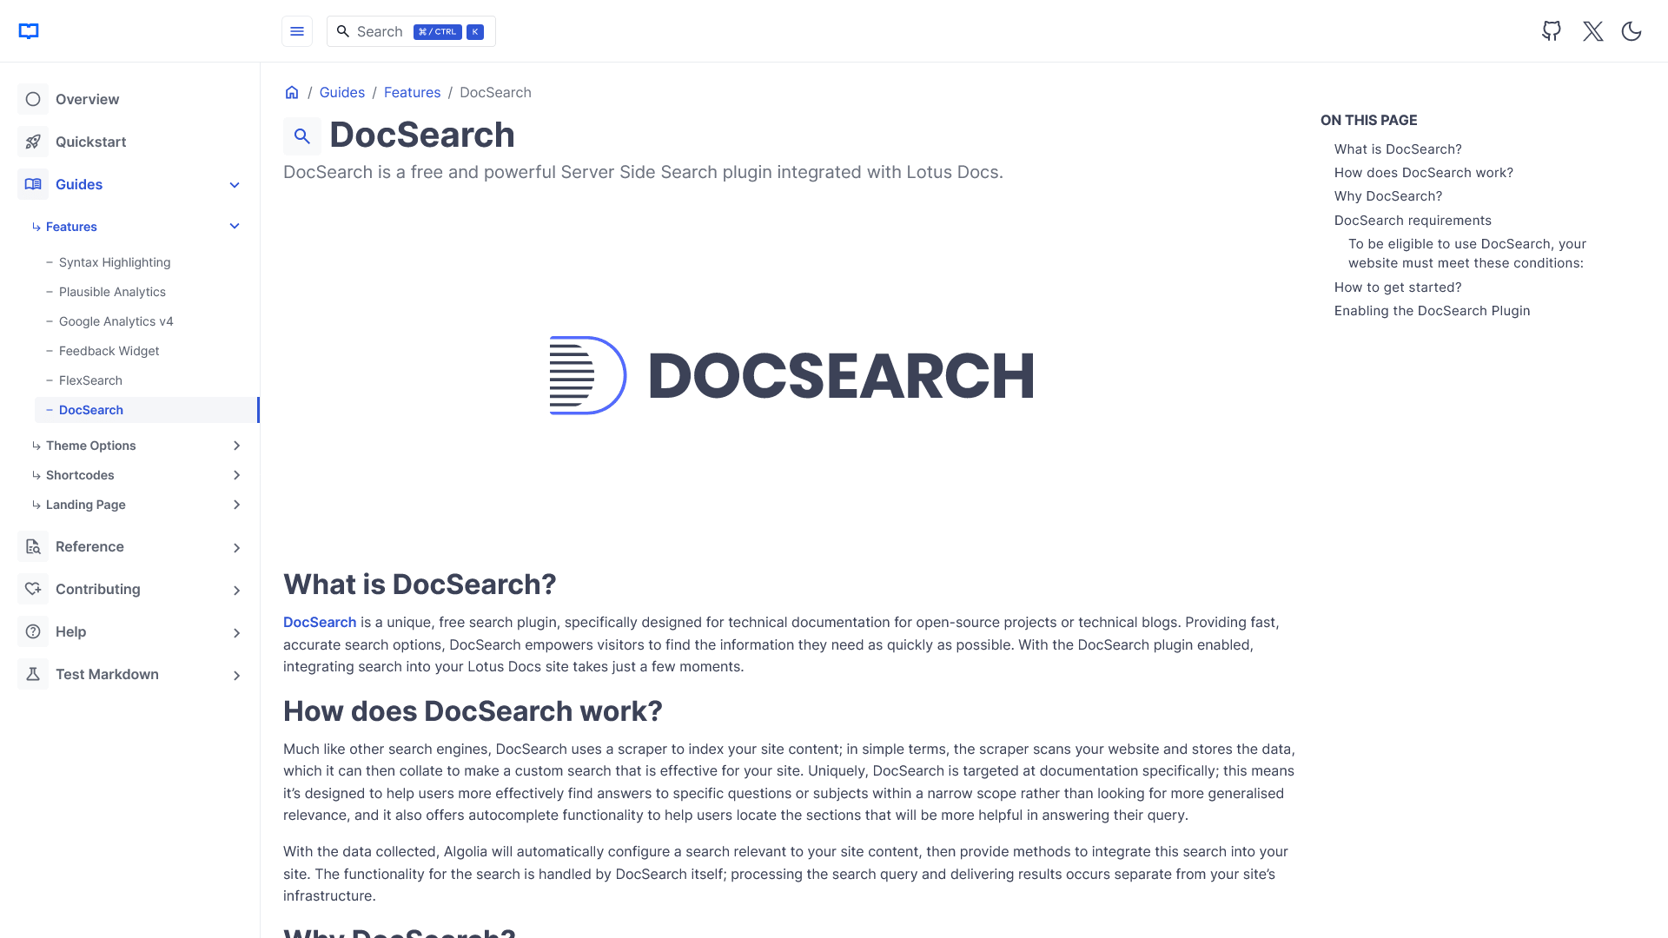
Task: Click the DocSearch hyperlink in body text
Action: pyautogui.click(x=319, y=621)
